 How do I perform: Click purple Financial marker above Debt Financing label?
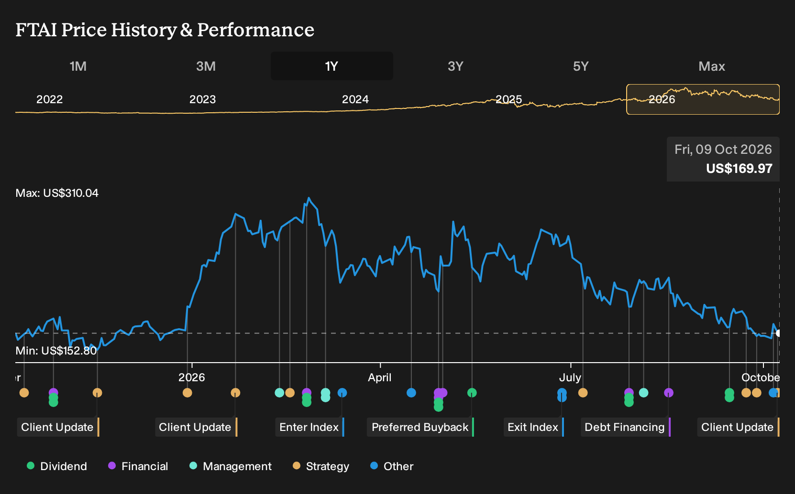tap(669, 393)
